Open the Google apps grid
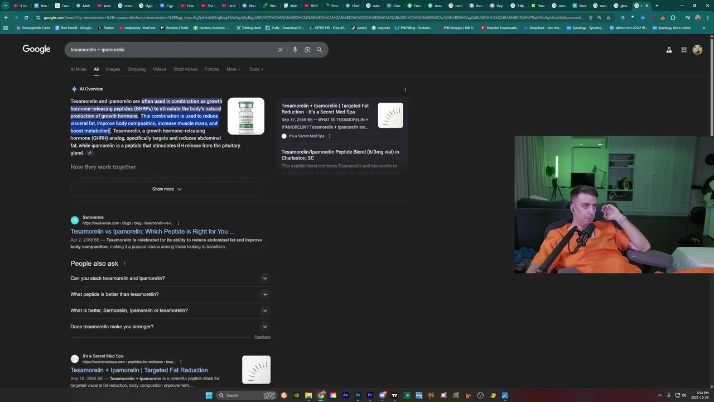This screenshot has height=402, width=714. coord(684,50)
